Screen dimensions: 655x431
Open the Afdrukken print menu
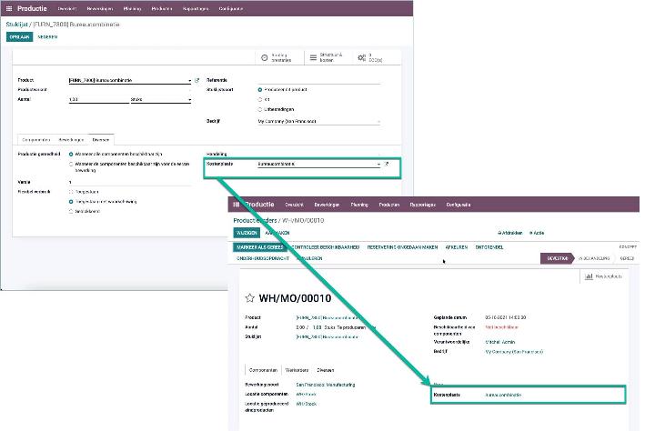pyautogui.click(x=510, y=233)
